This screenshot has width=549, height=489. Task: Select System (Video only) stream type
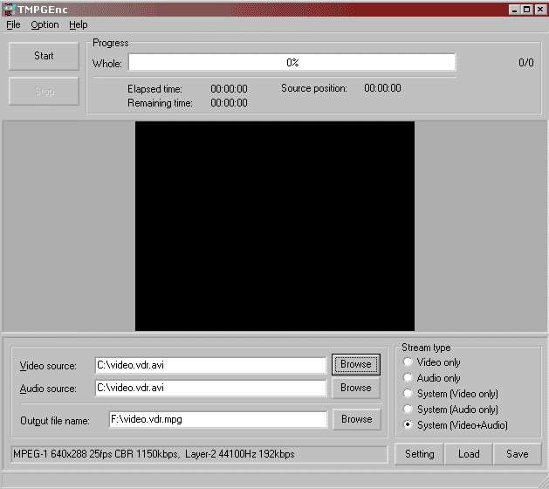450,394
